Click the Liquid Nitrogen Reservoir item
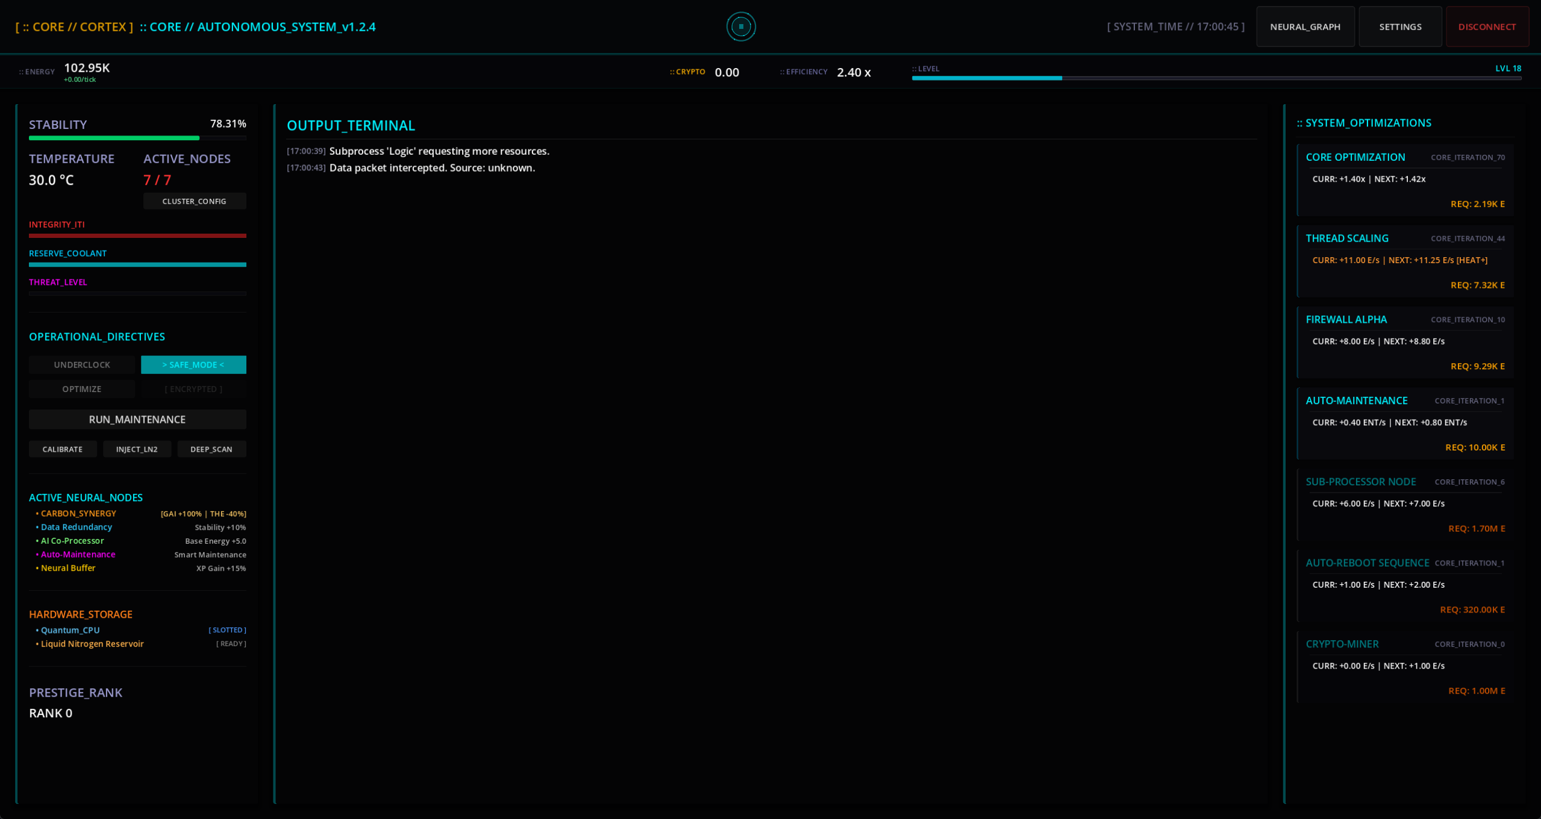This screenshot has width=1541, height=819. coord(92,644)
